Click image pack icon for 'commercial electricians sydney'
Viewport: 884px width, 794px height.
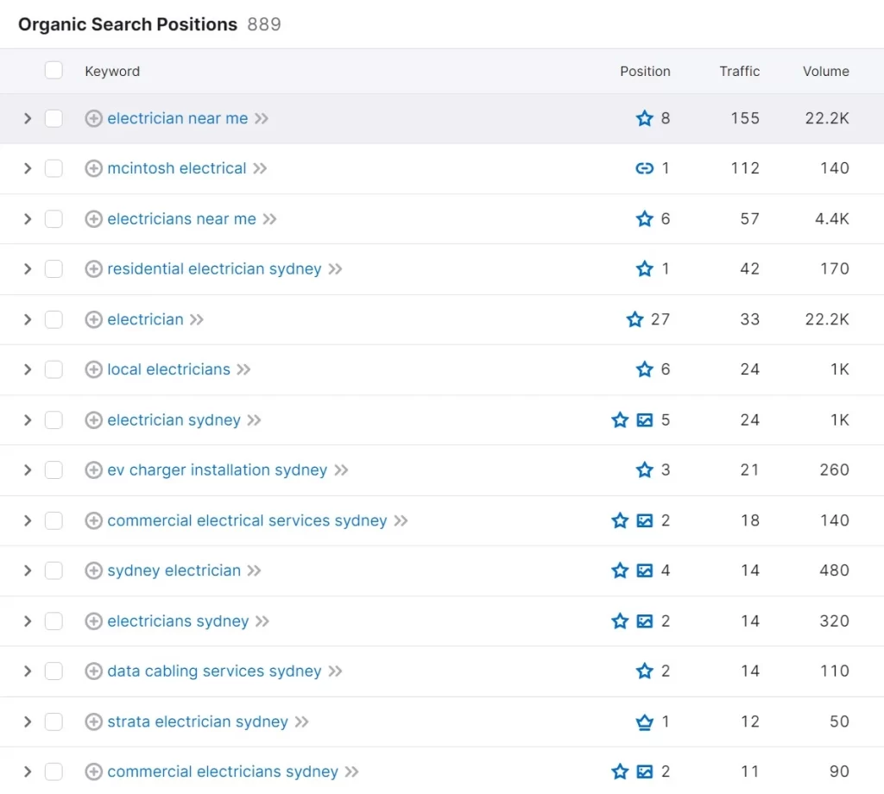coord(644,772)
